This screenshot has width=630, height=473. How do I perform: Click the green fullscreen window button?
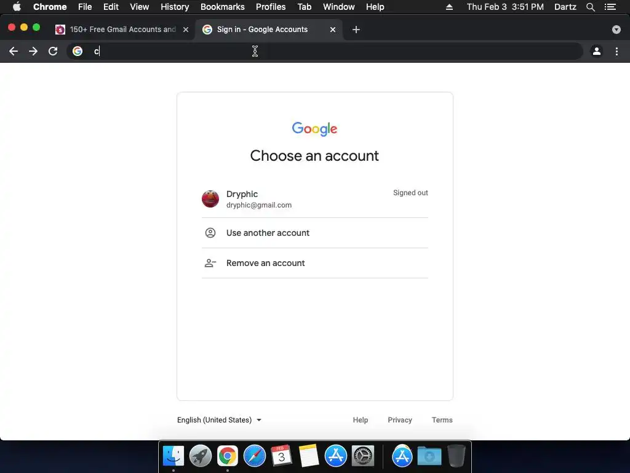pyautogui.click(x=36, y=27)
